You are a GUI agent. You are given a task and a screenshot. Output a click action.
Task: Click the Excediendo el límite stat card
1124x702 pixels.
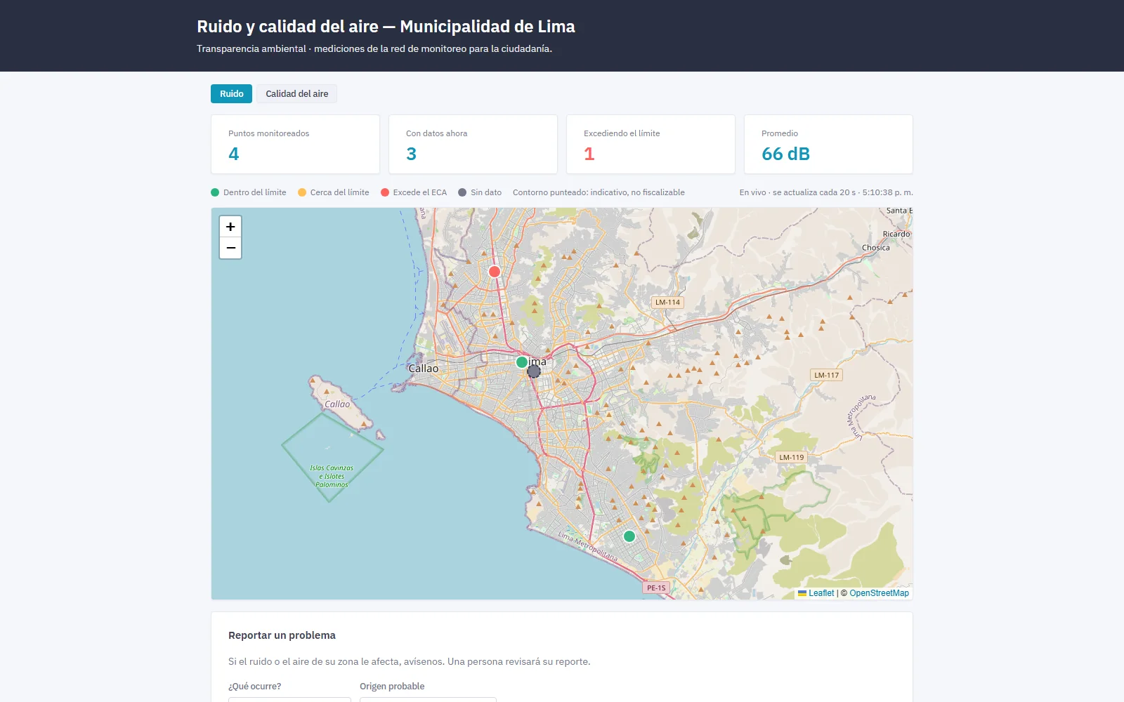(651, 145)
